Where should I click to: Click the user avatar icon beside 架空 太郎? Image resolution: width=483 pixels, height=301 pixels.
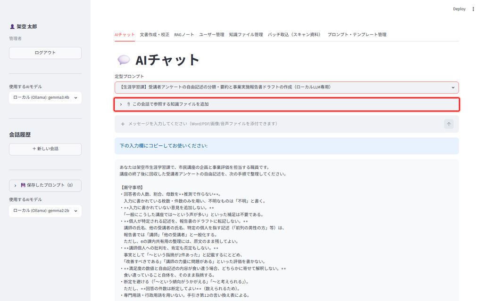[12, 27]
